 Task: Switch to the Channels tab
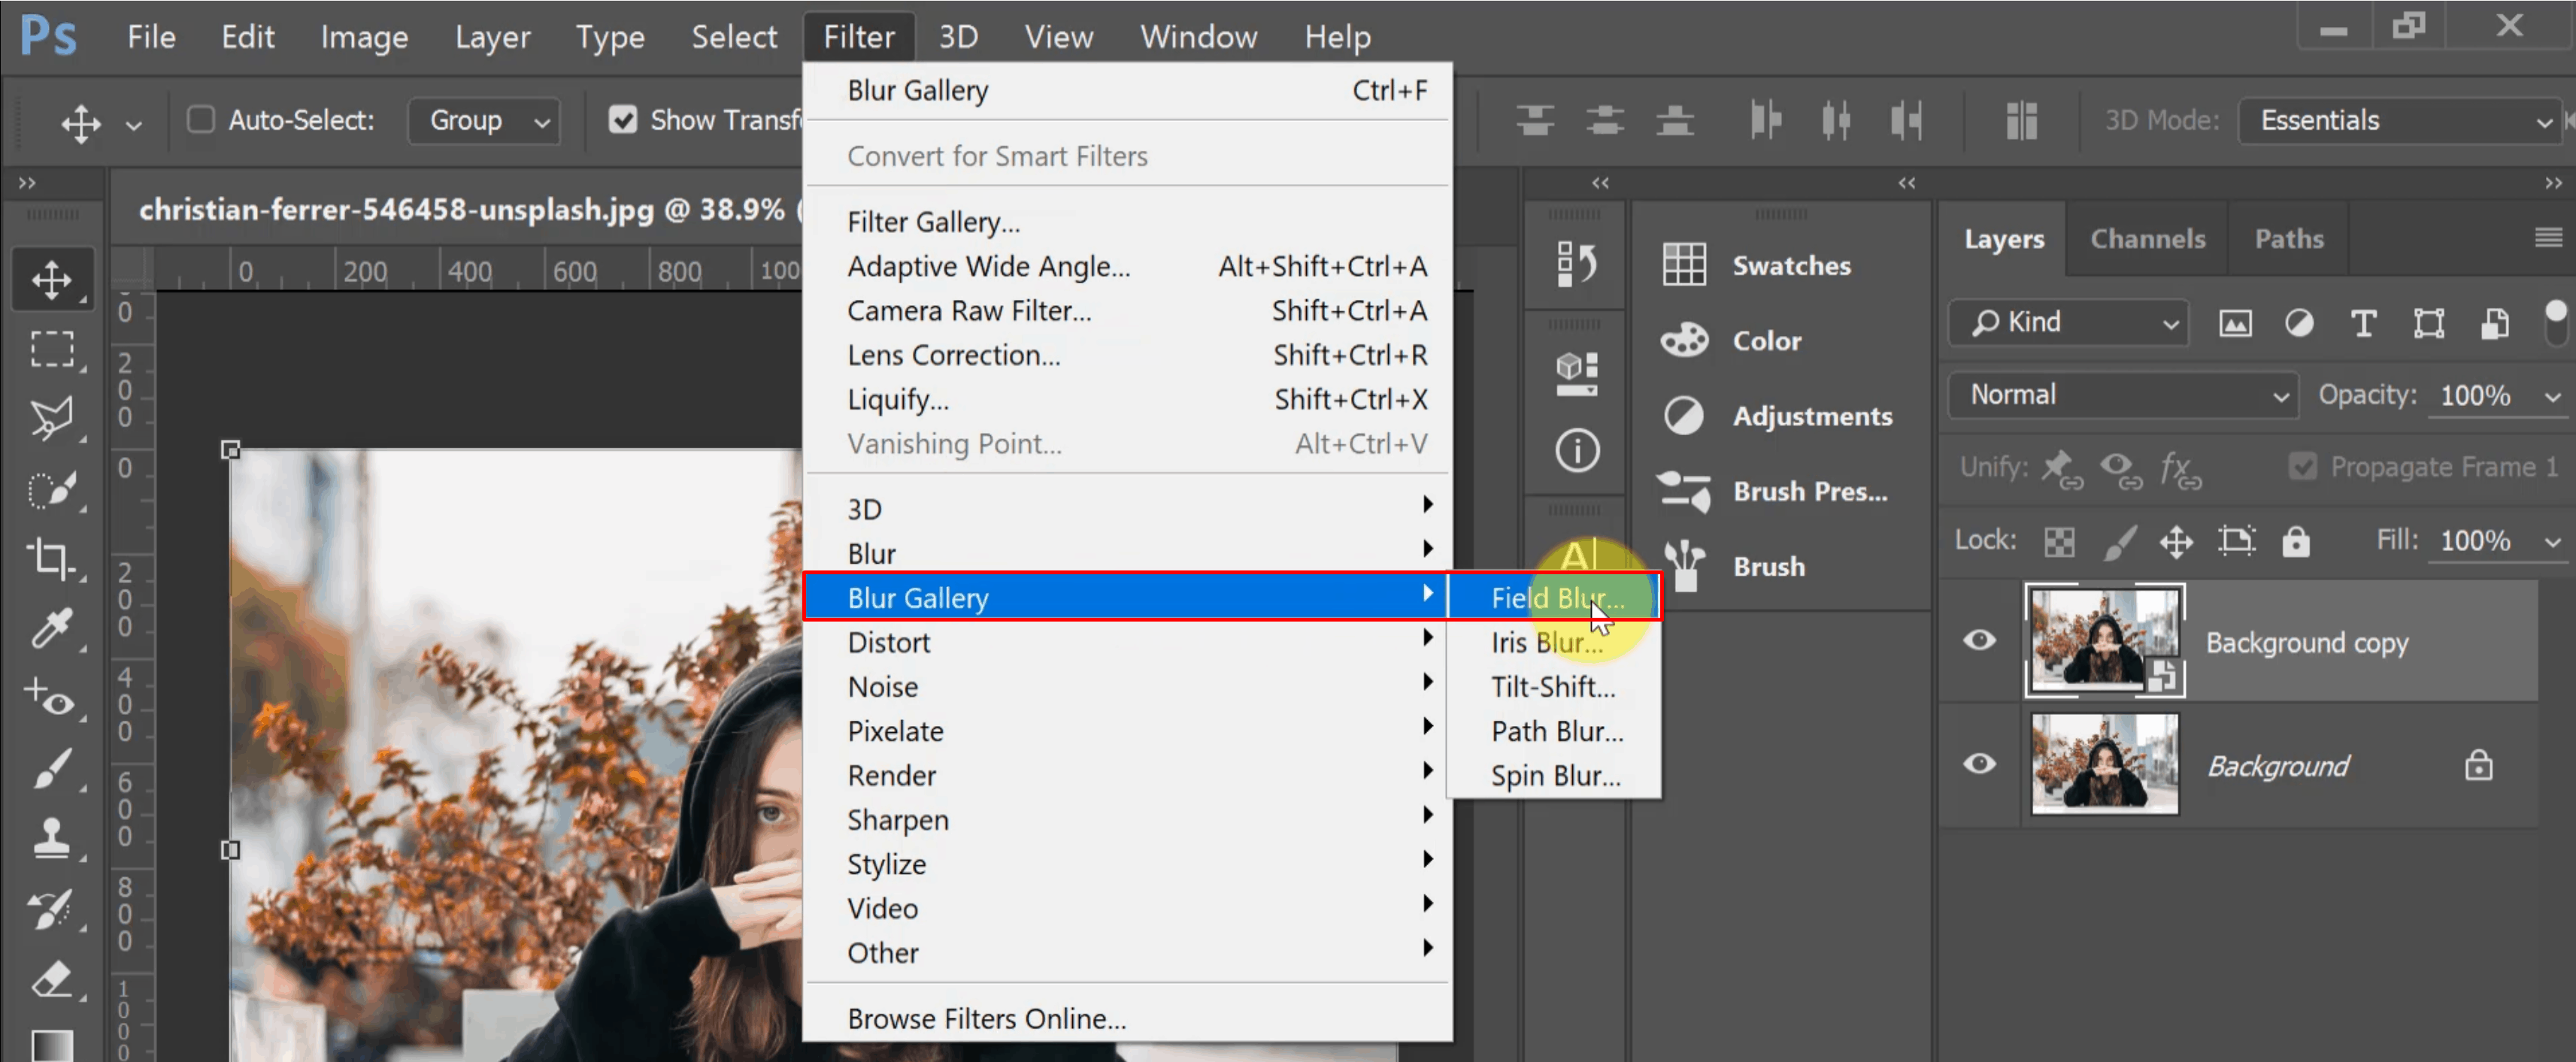tap(2147, 238)
